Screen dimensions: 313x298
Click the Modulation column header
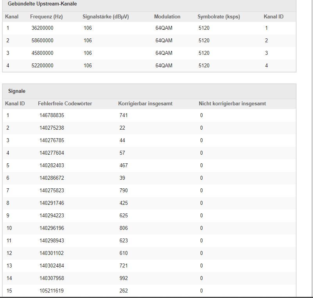(167, 17)
